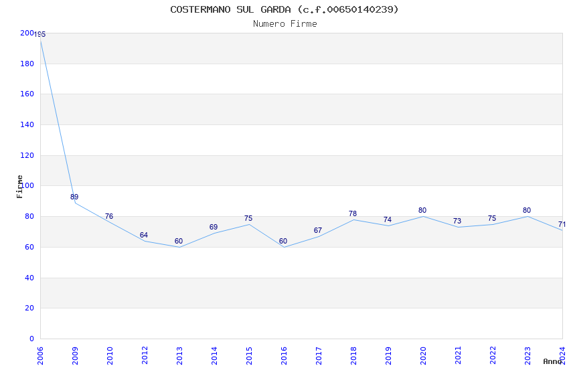569x368 pixels.
Task: Click the 2023 year label on x-axis
Action: click(527, 356)
